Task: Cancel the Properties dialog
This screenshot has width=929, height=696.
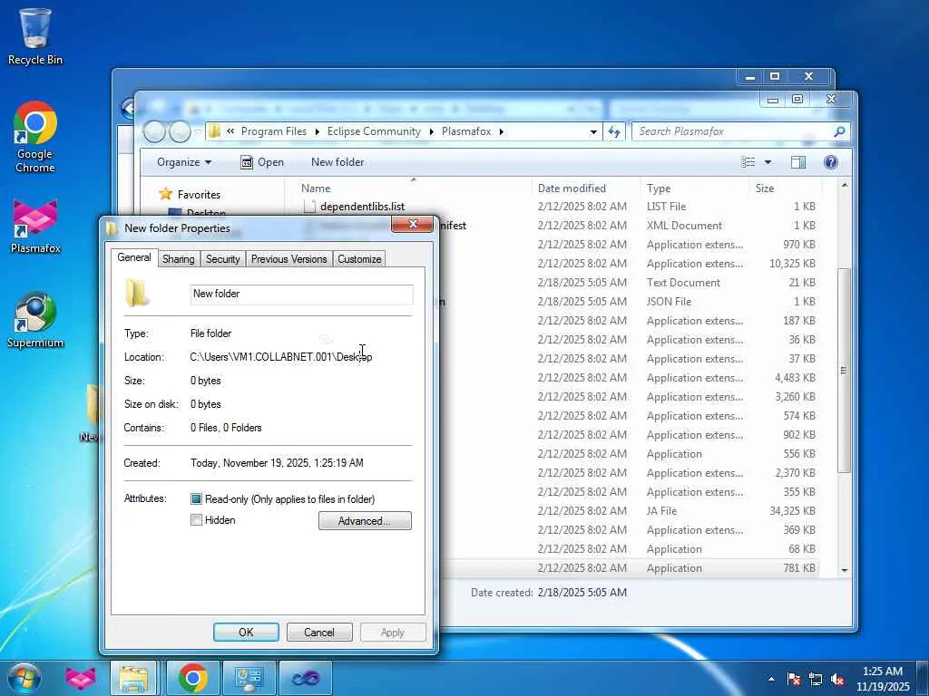Action: [x=319, y=632]
